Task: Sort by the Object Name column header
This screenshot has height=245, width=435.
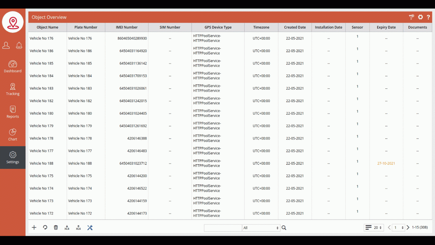Action: click(47, 27)
